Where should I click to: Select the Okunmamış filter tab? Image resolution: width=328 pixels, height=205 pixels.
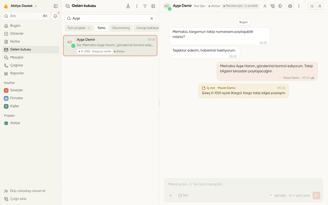click(121, 28)
